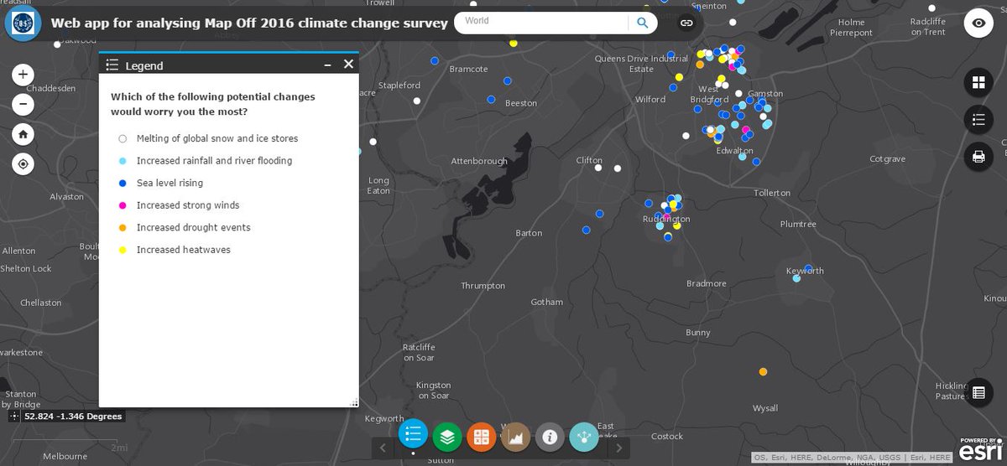Click the search magnifier button

[x=642, y=23]
